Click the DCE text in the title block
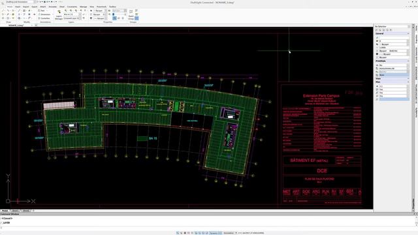 click(x=322, y=171)
